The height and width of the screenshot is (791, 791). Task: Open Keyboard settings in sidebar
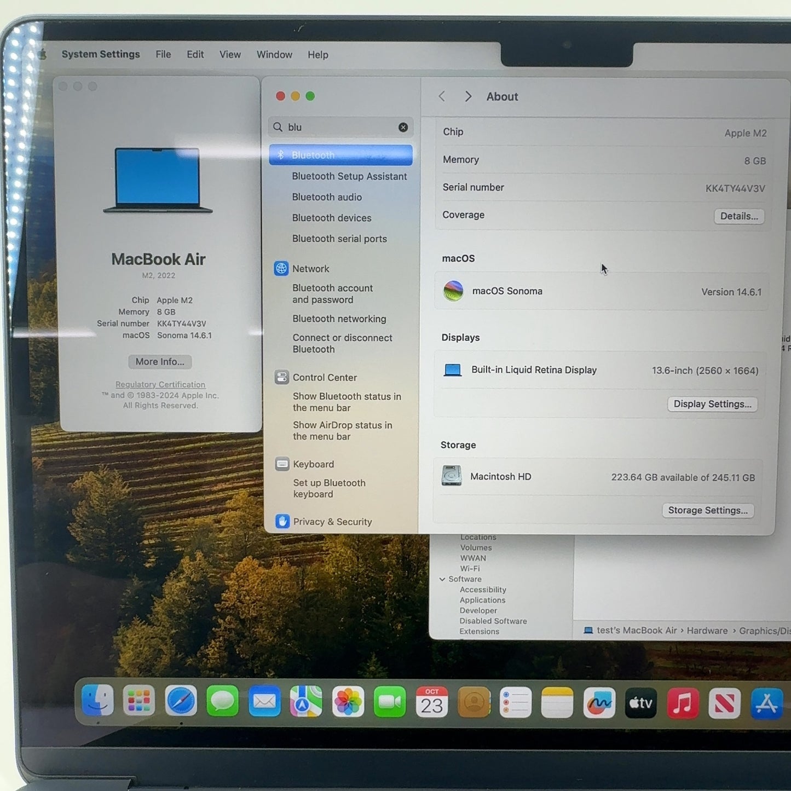pos(313,464)
